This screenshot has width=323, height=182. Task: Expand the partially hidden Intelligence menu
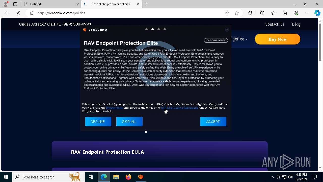[239, 39]
